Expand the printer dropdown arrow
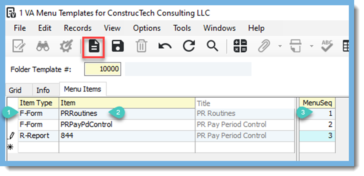Image resolution: width=364 pixels, height=176 pixels. (311, 46)
